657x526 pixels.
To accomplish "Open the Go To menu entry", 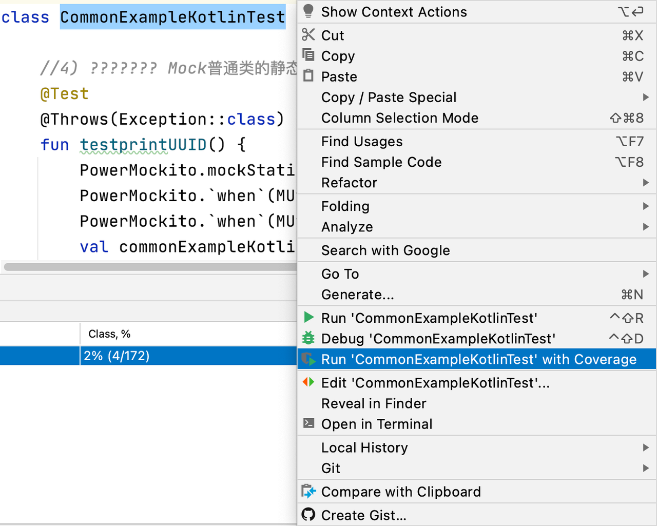I will [x=476, y=274].
